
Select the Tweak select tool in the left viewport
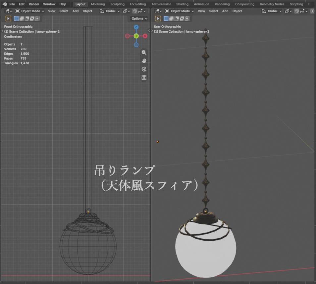coord(8,19)
